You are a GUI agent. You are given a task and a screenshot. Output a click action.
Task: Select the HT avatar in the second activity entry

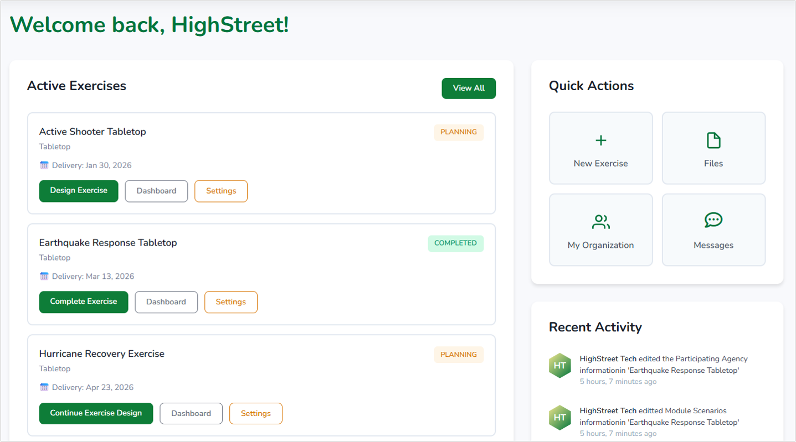click(559, 418)
